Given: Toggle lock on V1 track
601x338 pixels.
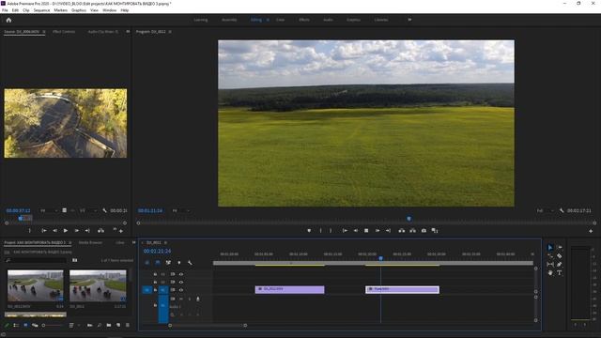Looking at the screenshot, I should [155, 290].
